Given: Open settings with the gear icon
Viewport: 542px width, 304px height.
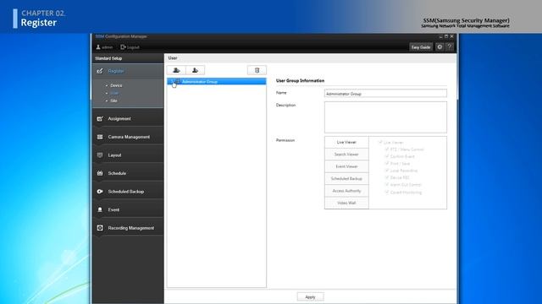Looking at the screenshot, I should 440,47.
